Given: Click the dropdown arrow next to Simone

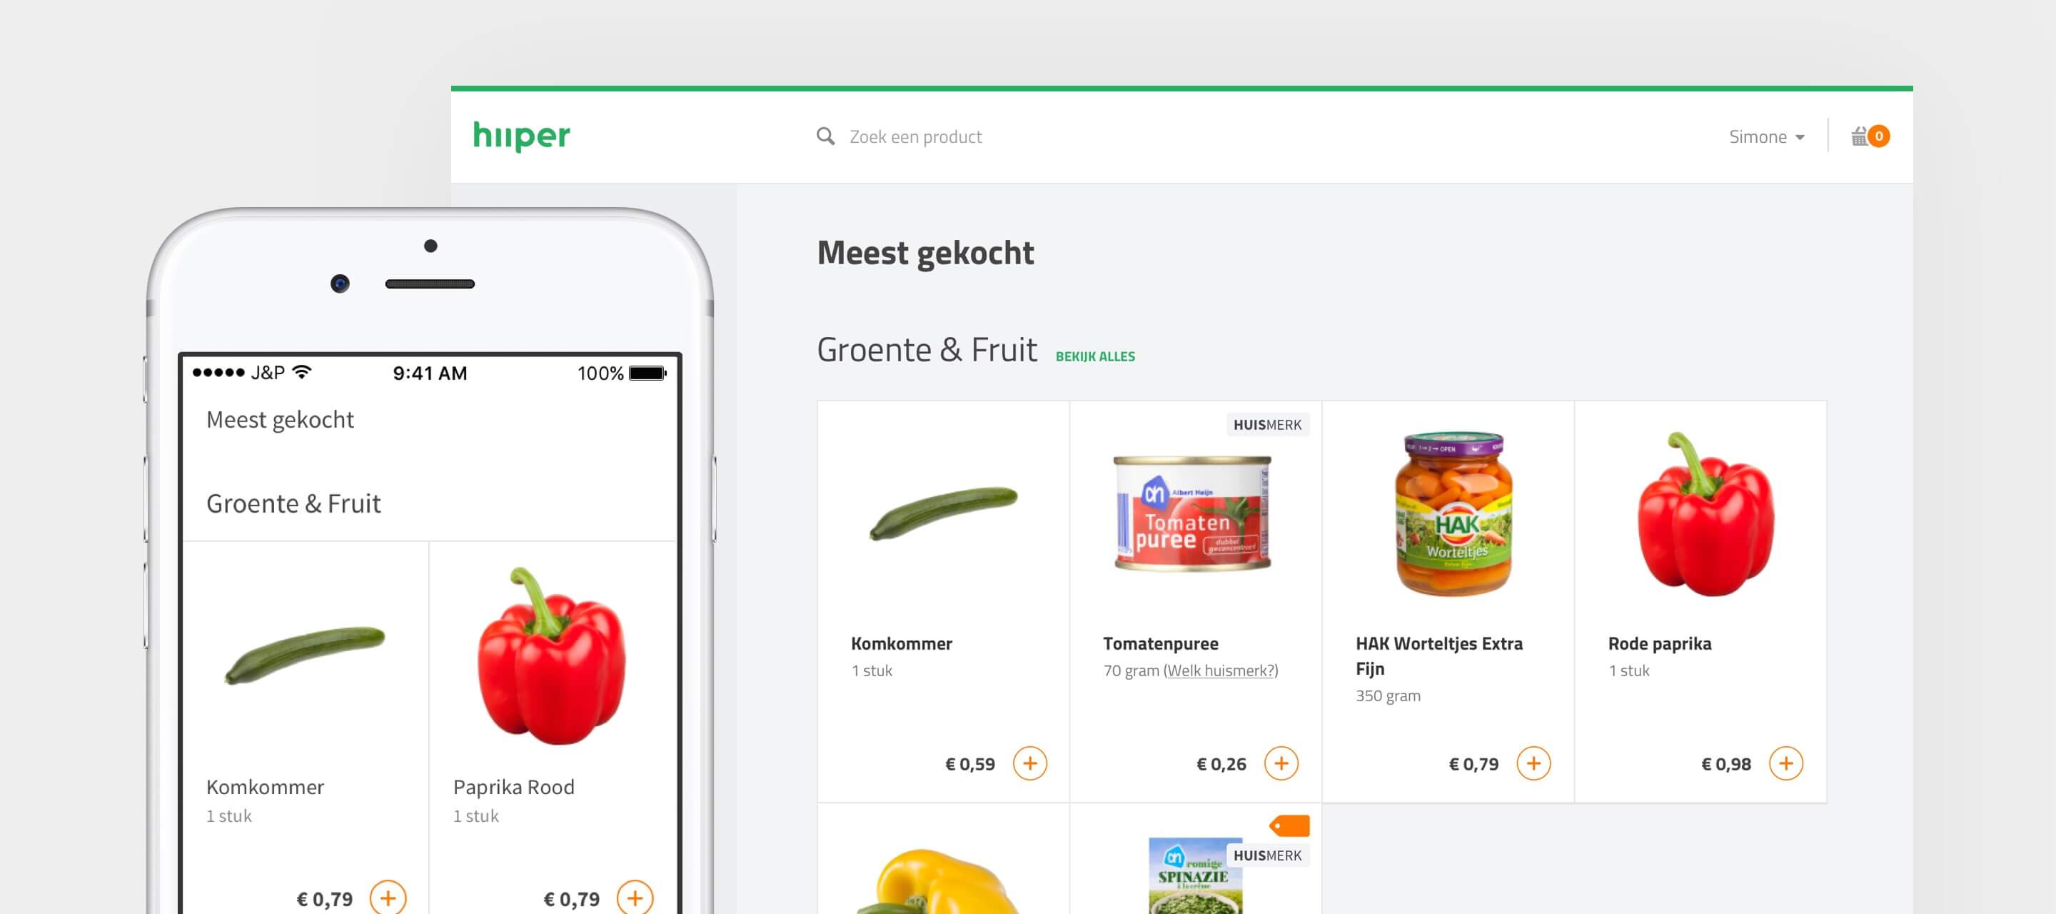Looking at the screenshot, I should (1800, 138).
